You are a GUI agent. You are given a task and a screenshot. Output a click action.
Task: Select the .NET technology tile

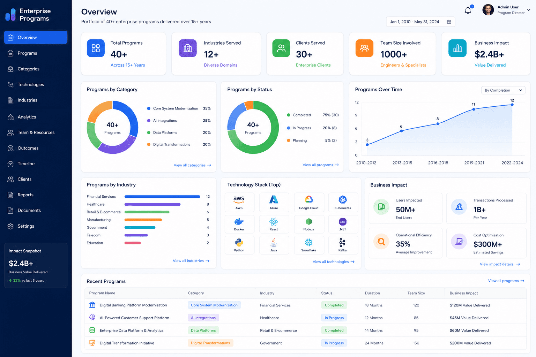(343, 224)
